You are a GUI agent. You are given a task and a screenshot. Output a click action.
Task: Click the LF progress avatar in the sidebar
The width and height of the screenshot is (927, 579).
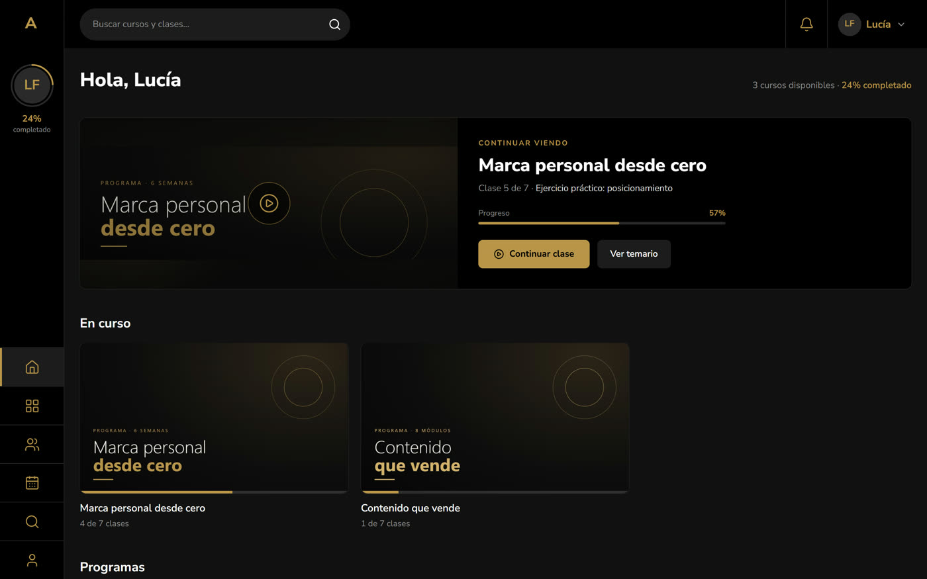(32, 85)
